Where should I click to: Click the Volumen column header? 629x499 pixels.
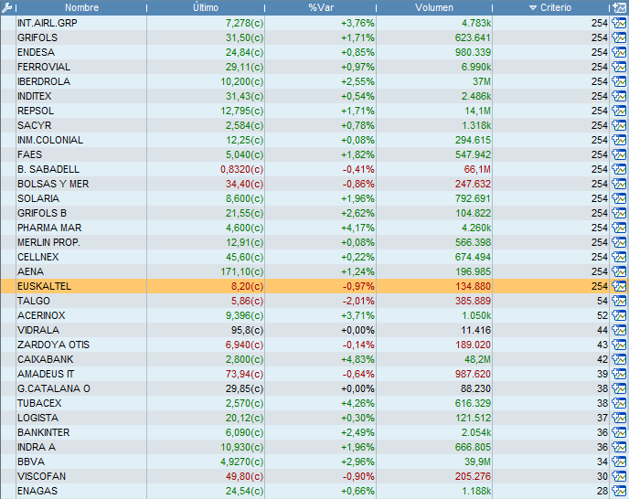coord(434,7)
